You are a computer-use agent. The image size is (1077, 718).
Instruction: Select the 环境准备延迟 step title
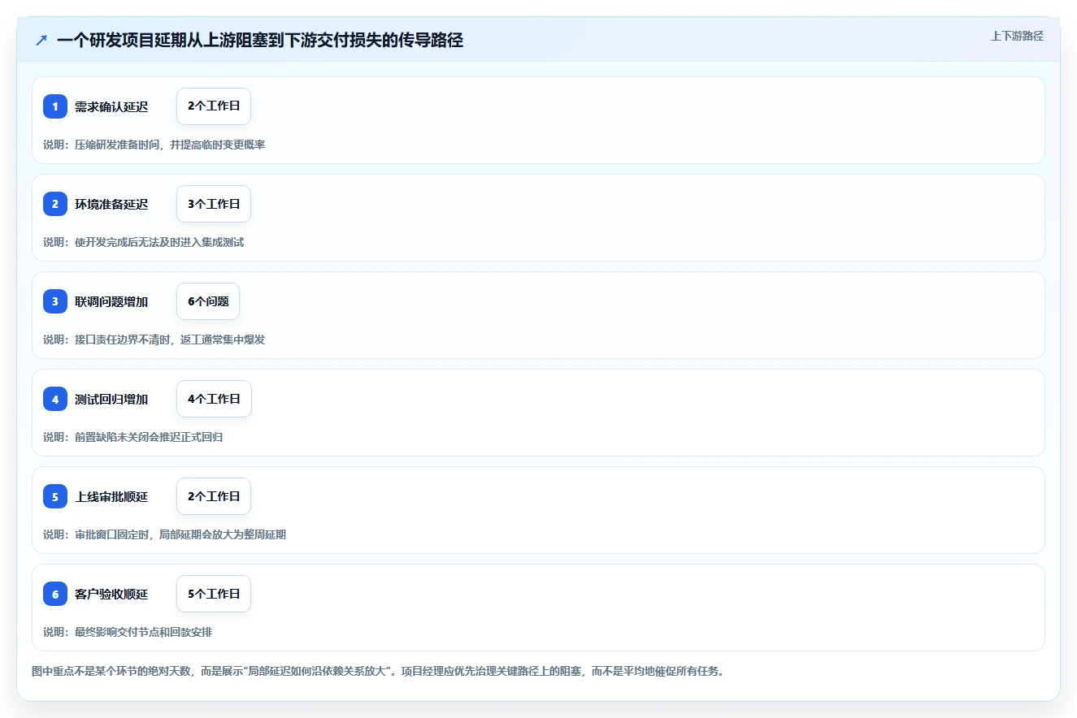click(x=111, y=204)
